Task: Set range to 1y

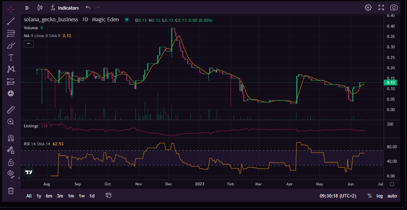Action: (39, 196)
